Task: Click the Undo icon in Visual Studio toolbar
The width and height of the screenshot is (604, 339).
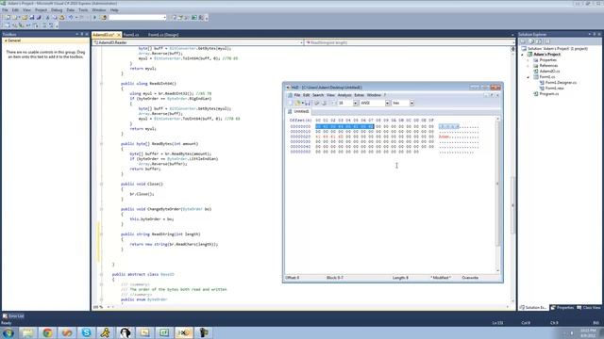Action: tap(71, 17)
